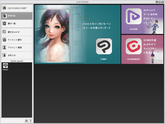165x124 pixels.
Task: Launch PAINT from the Quick Launch panel
Action: pyautogui.click(x=5, y=66)
